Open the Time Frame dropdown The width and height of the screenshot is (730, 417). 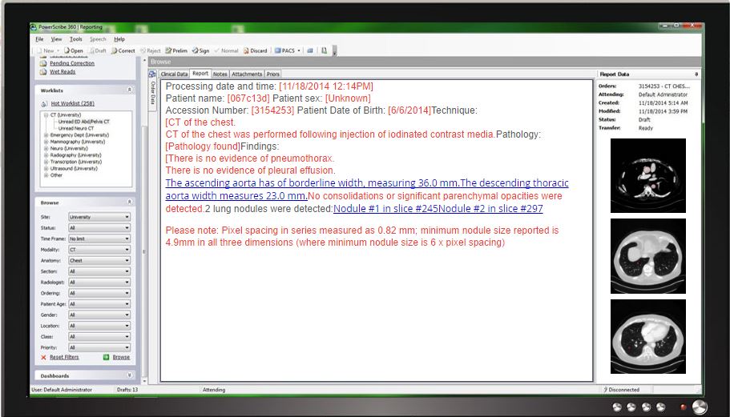[x=99, y=239]
